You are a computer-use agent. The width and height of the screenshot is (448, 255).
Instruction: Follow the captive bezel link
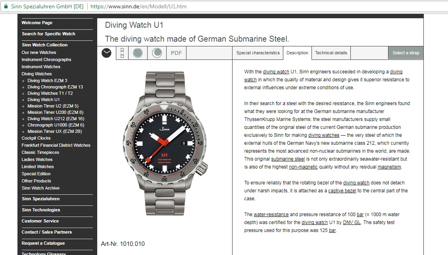point(342,191)
